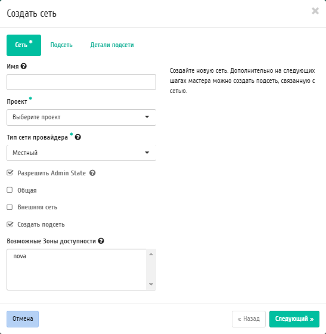Switch to the Подсеть tab
Screen dimensions: 326x334
click(61, 45)
